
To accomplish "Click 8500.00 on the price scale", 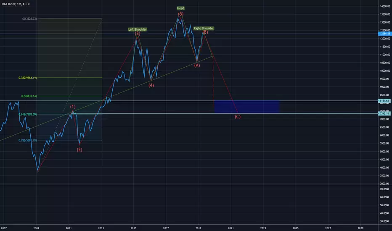I will pos(385,95).
